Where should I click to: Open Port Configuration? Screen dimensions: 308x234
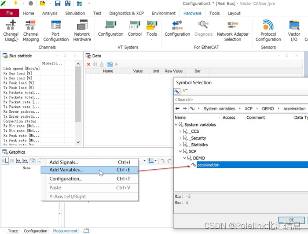coord(56,31)
